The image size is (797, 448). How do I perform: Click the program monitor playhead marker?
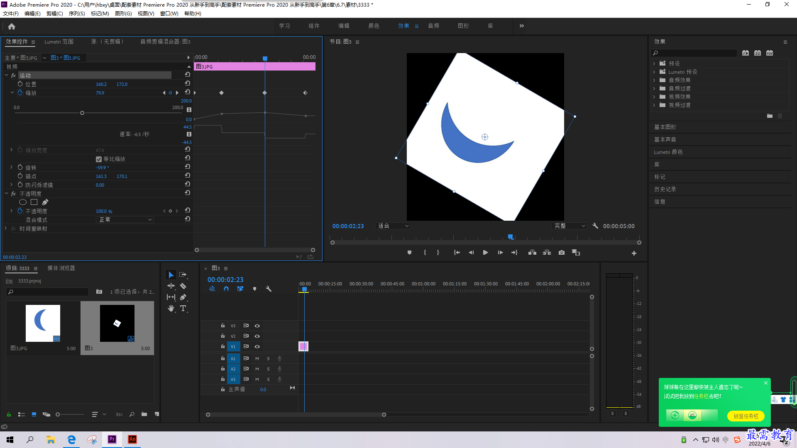coord(511,237)
